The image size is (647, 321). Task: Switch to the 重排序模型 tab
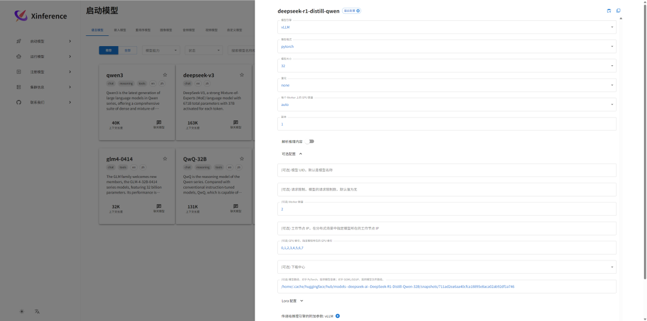(143, 30)
